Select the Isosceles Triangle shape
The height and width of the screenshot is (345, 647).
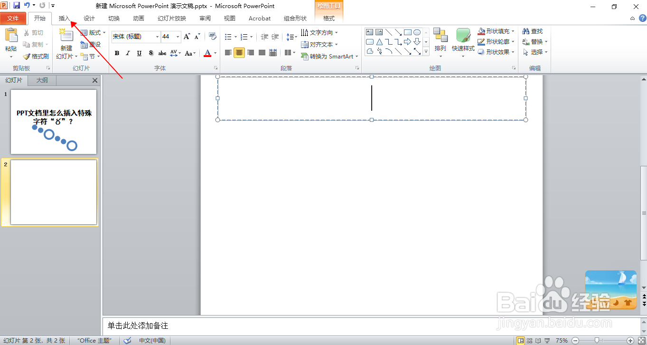[379, 42]
